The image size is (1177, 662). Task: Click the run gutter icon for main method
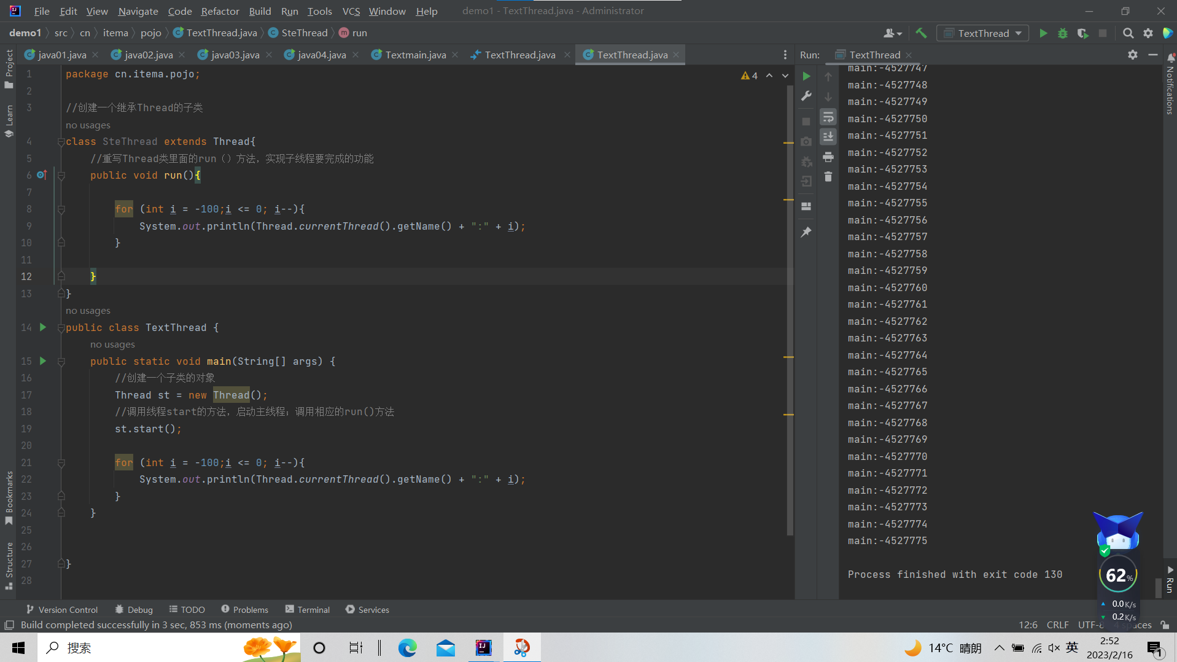[43, 361]
